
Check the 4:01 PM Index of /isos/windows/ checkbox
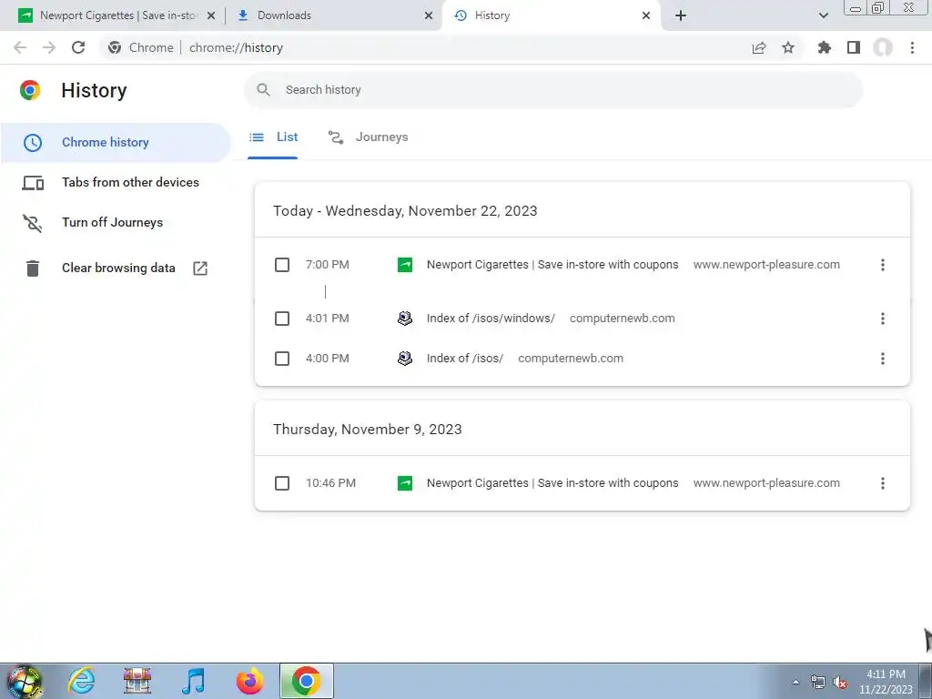pyautogui.click(x=282, y=319)
